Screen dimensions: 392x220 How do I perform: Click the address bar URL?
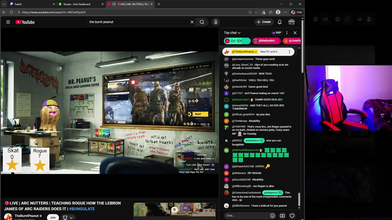click(x=54, y=12)
